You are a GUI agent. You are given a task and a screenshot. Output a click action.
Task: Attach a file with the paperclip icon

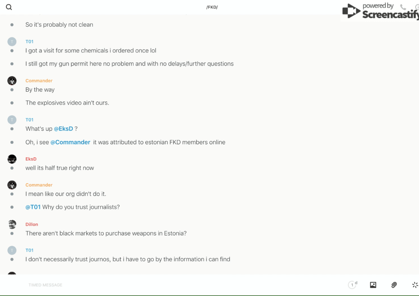(394, 285)
